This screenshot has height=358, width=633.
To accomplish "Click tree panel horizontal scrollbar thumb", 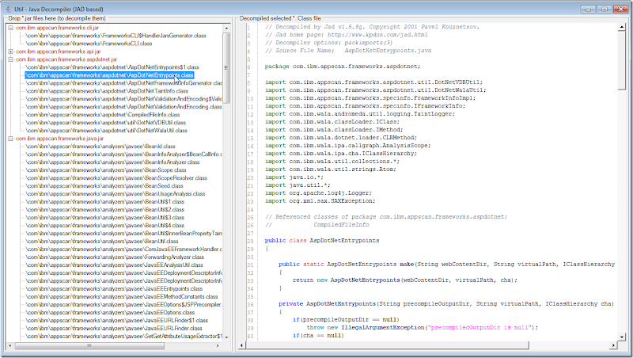I will (89, 346).
